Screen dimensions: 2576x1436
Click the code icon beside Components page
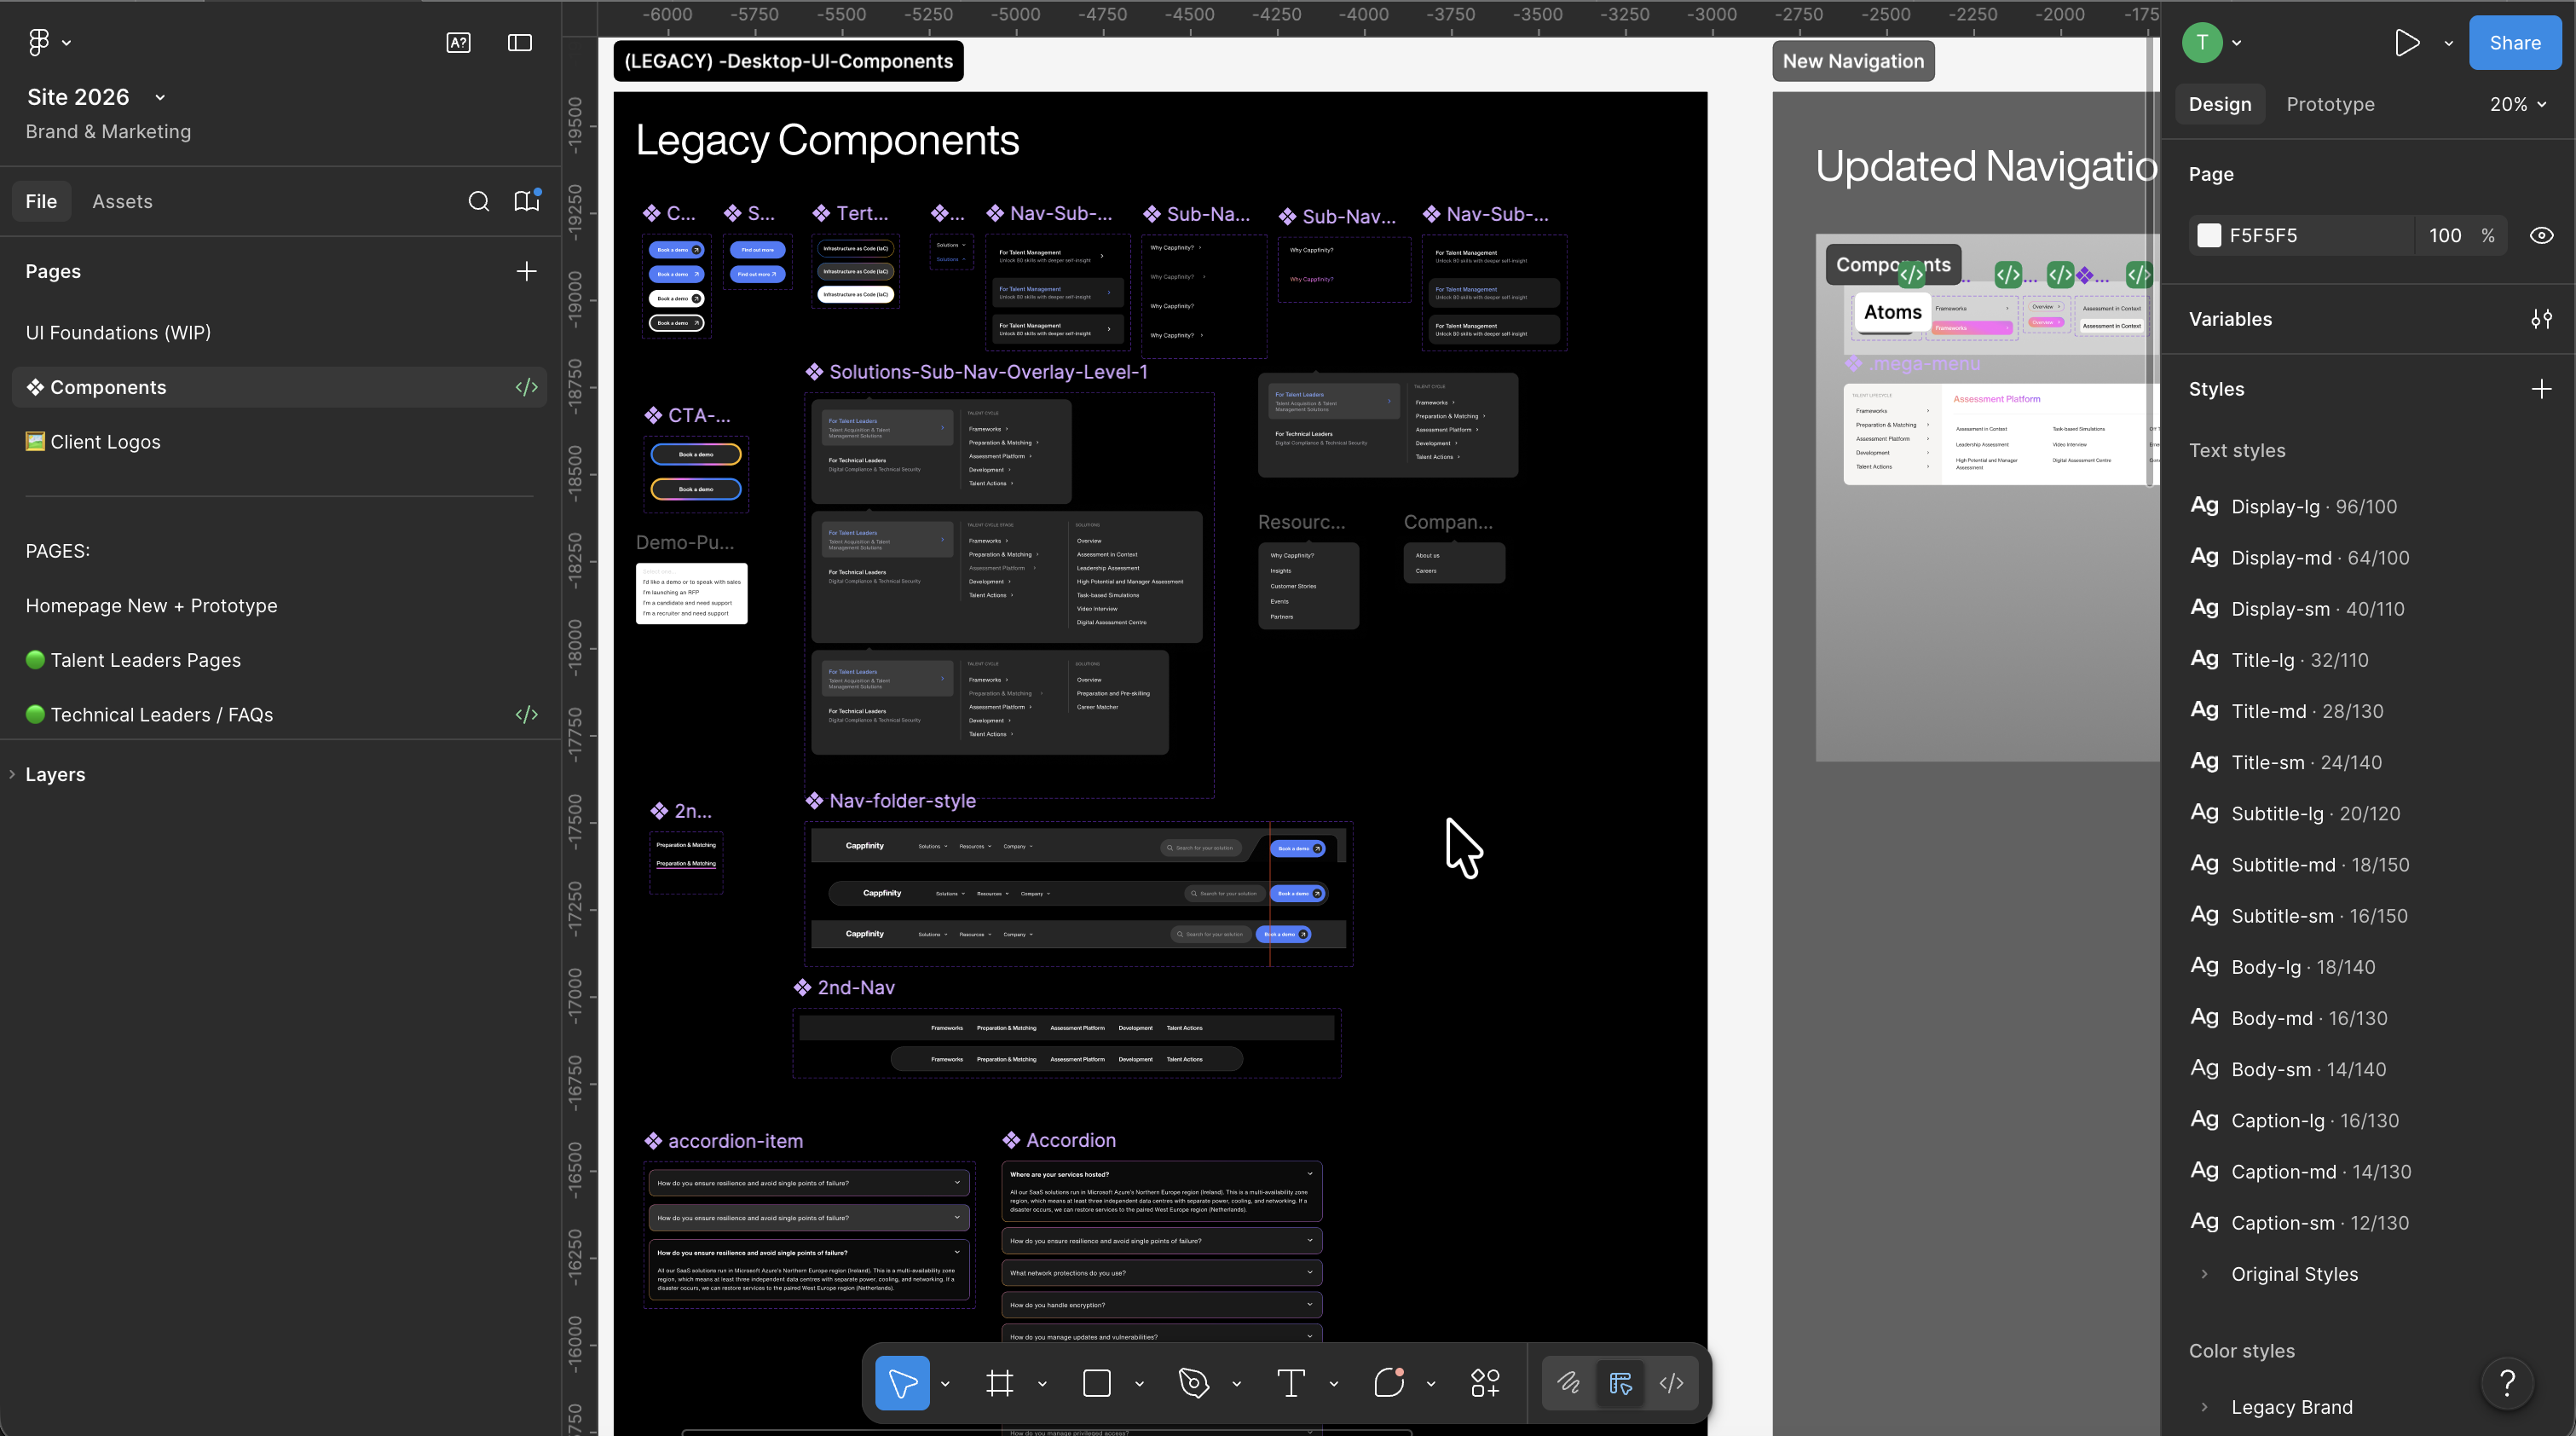(527, 387)
